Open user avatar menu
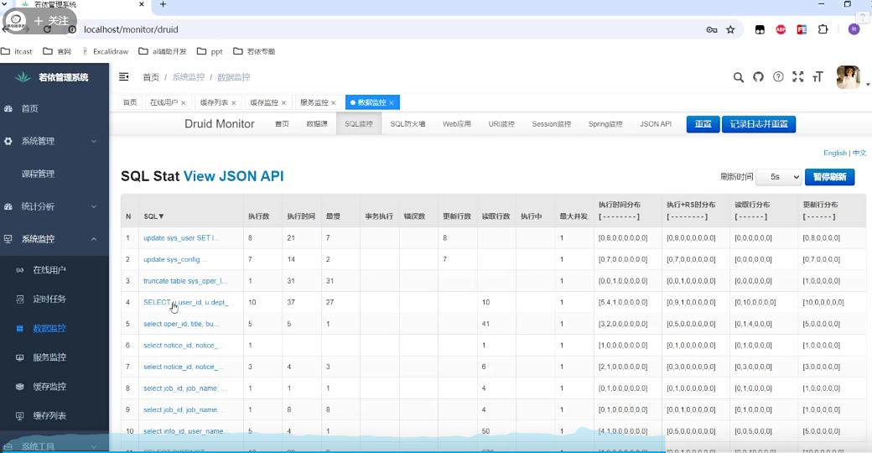872x453 pixels. click(848, 77)
